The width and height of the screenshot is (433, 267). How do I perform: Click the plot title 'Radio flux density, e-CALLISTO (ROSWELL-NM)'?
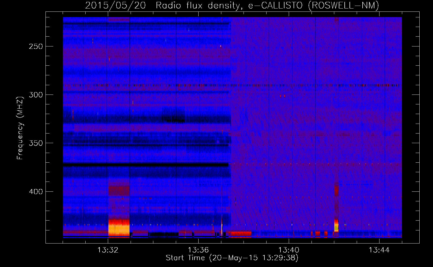pyautogui.click(x=267, y=5)
